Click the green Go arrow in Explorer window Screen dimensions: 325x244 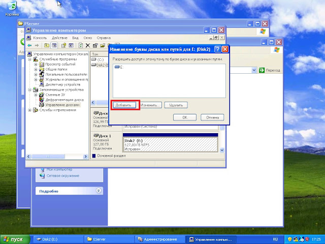pos(262,70)
